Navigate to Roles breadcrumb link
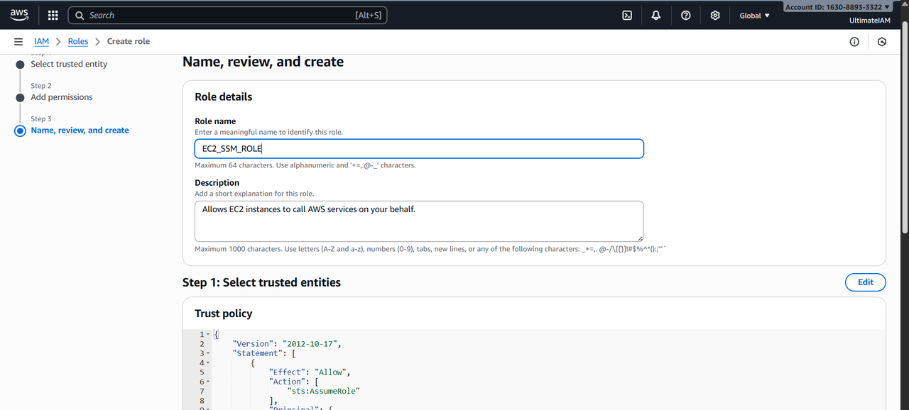Image resolution: width=909 pixels, height=410 pixels. tap(78, 42)
